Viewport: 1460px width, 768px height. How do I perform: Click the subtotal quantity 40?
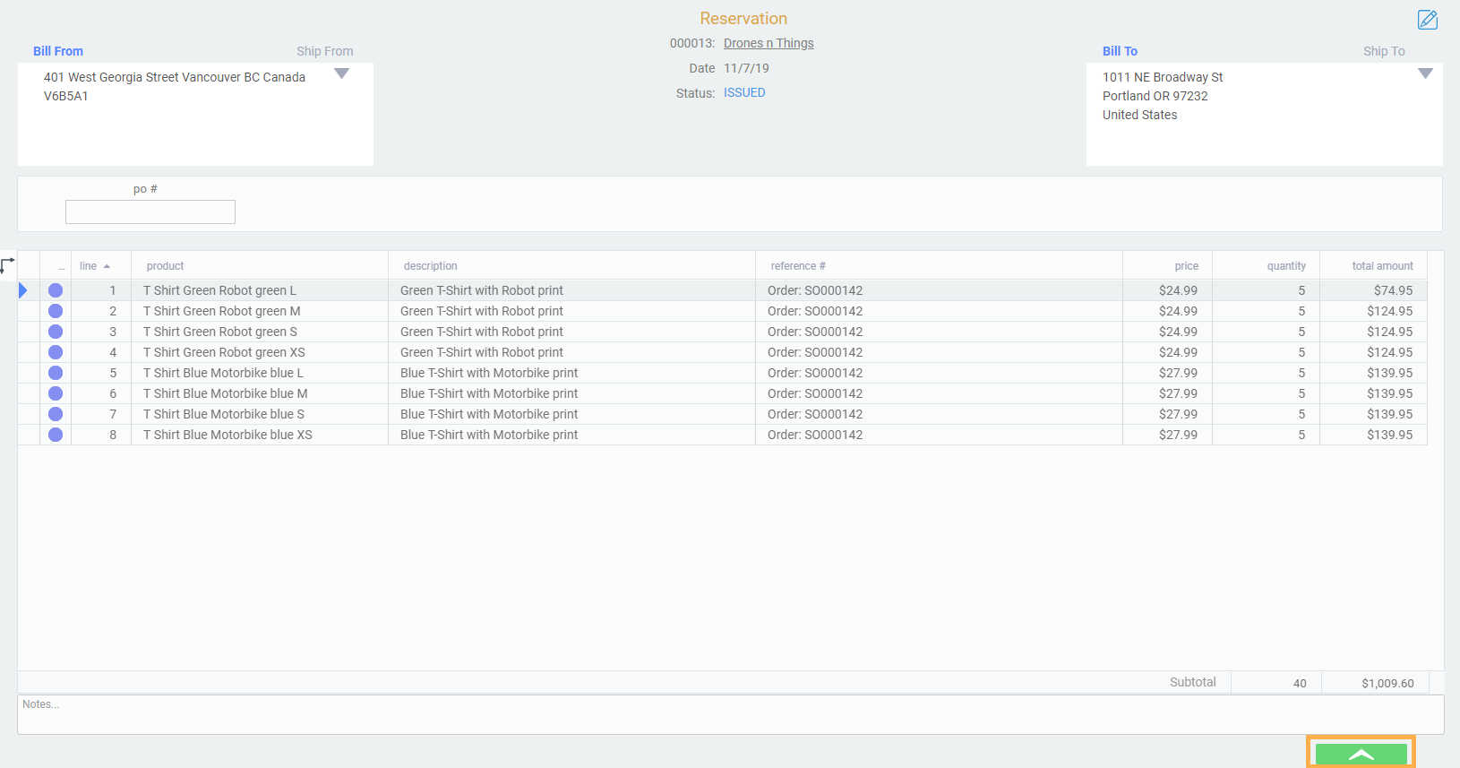pos(1300,683)
